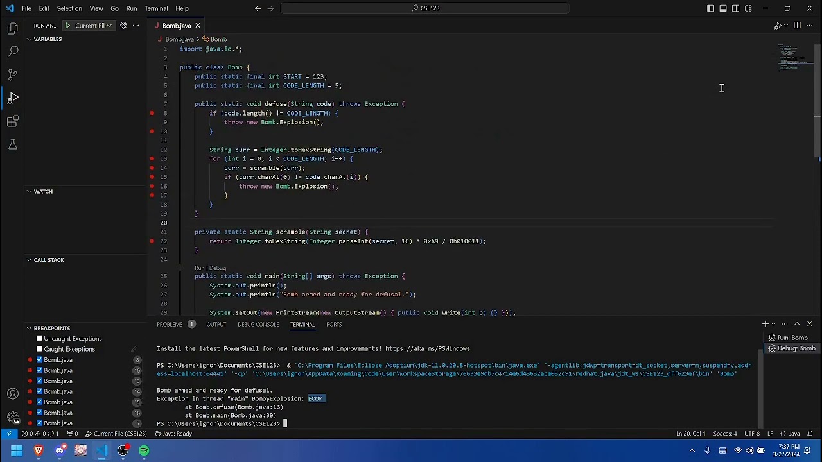This screenshot has height=462, width=822.
Task: Open the Current File launch configuration dropdown
Action: click(x=93, y=26)
